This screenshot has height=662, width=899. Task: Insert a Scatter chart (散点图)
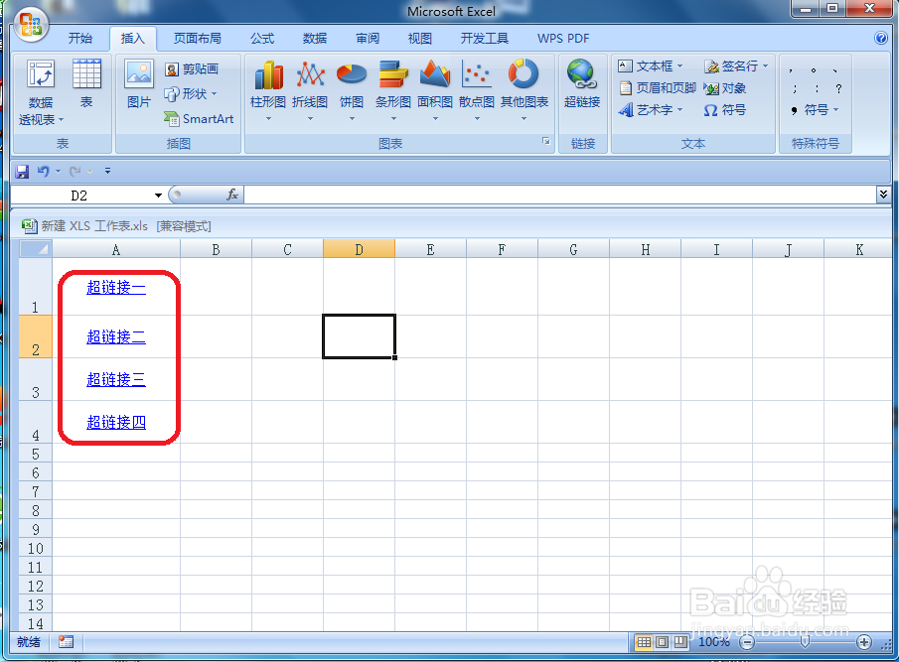477,90
